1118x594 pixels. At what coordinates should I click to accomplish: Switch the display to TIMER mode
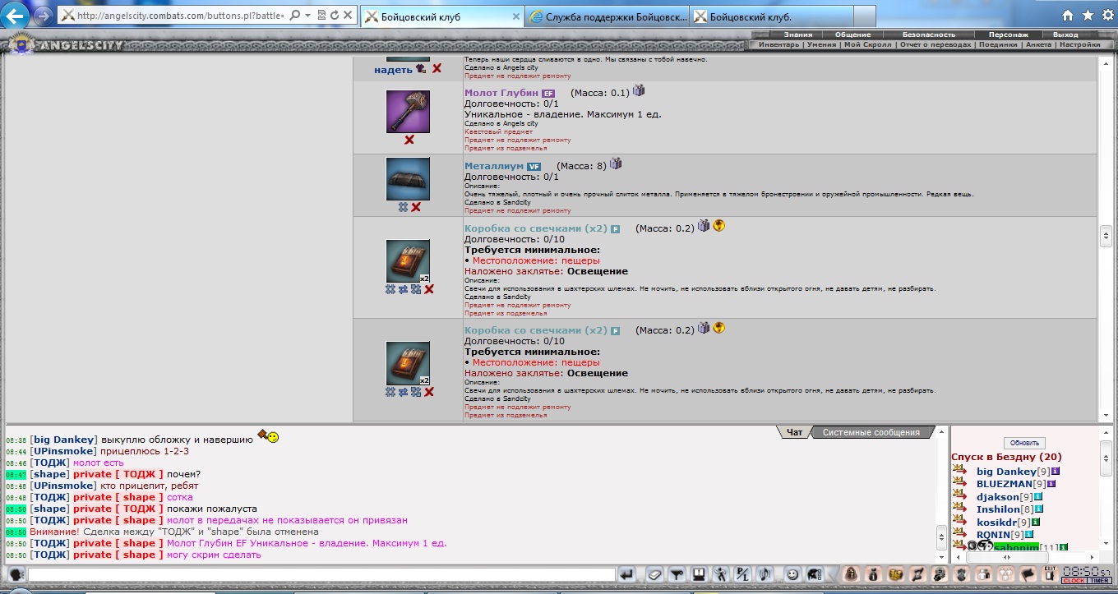point(1100,580)
